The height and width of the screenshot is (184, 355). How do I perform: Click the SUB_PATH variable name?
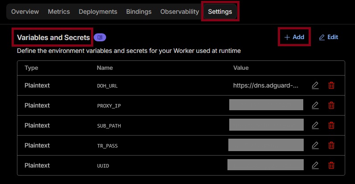pos(109,126)
